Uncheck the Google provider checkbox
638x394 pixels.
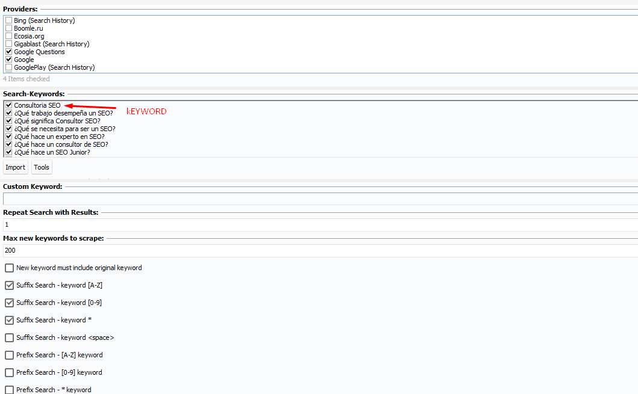[8, 60]
